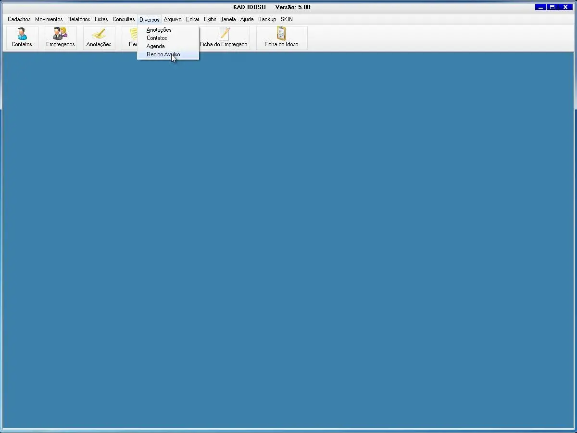Click Backup in the menu bar
The image size is (577, 433).
[267, 19]
